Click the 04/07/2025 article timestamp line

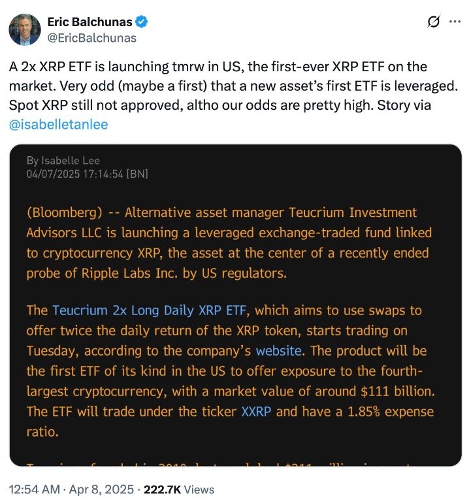tap(87, 173)
